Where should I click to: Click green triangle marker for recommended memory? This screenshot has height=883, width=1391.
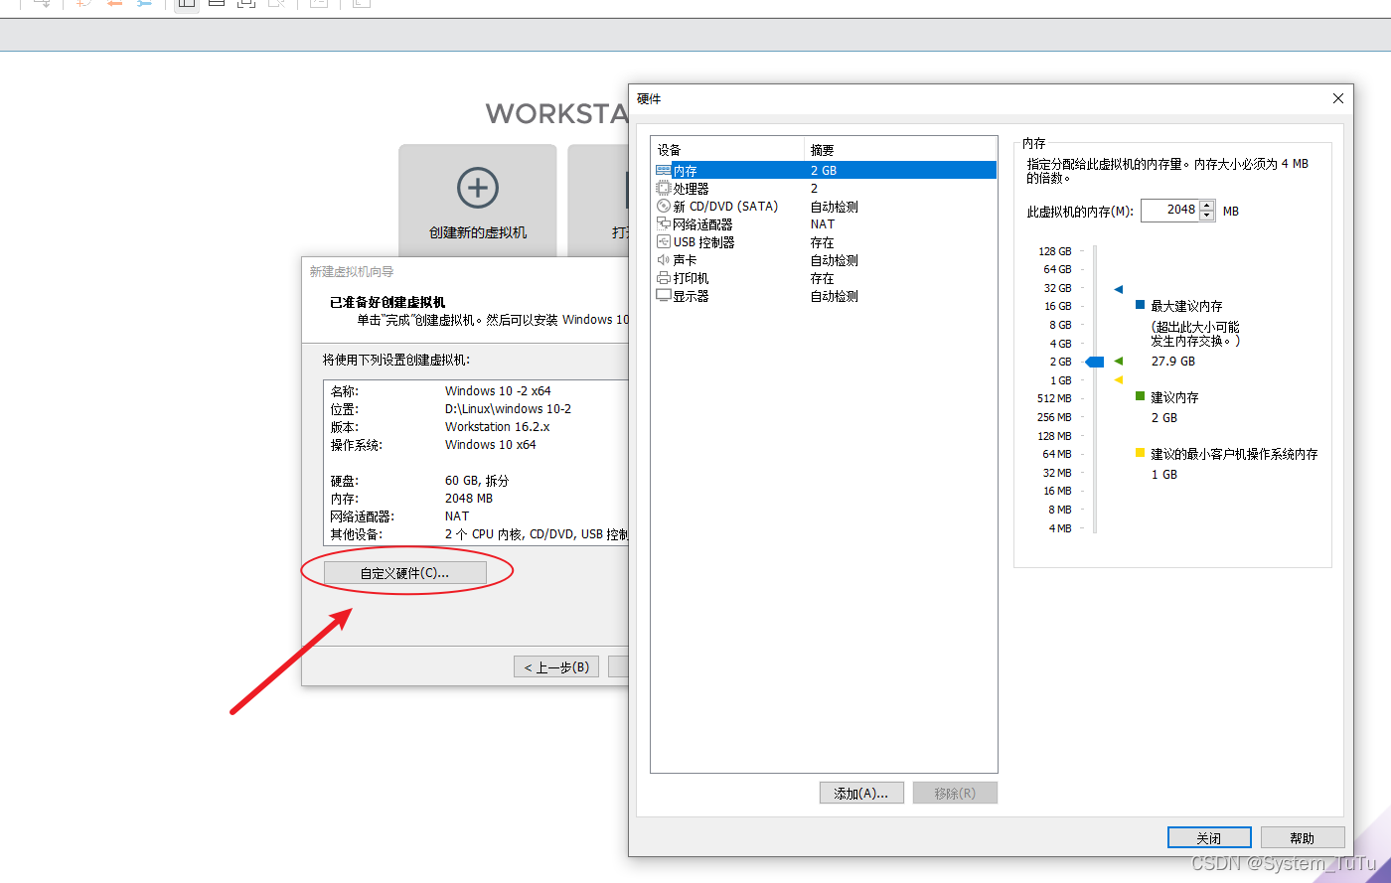click(x=1119, y=361)
